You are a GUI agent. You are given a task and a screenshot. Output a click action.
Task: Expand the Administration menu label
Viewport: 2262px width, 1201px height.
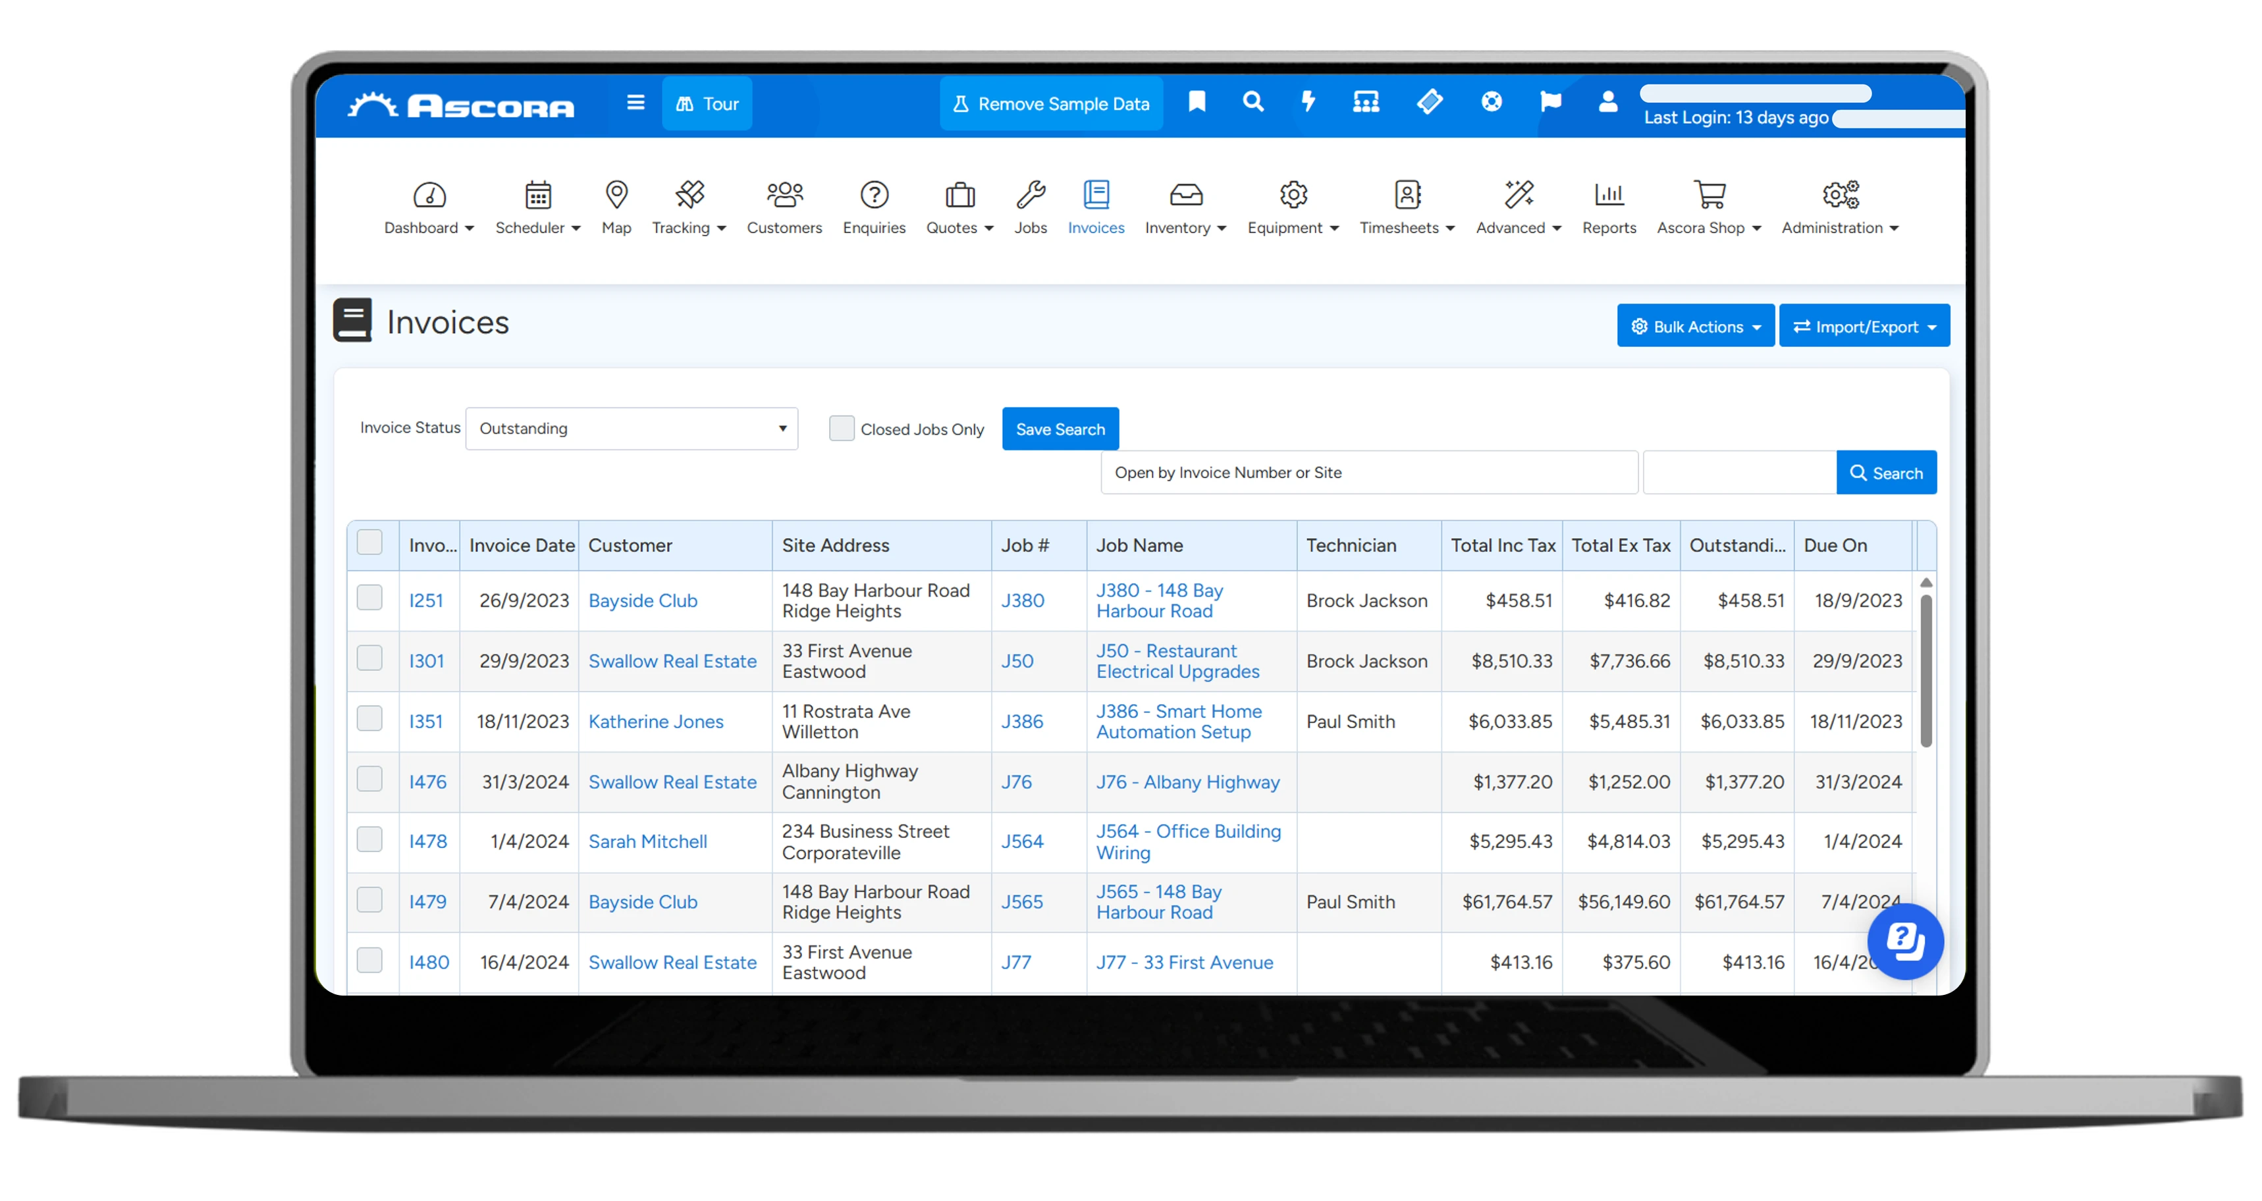[x=1841, y=228]
